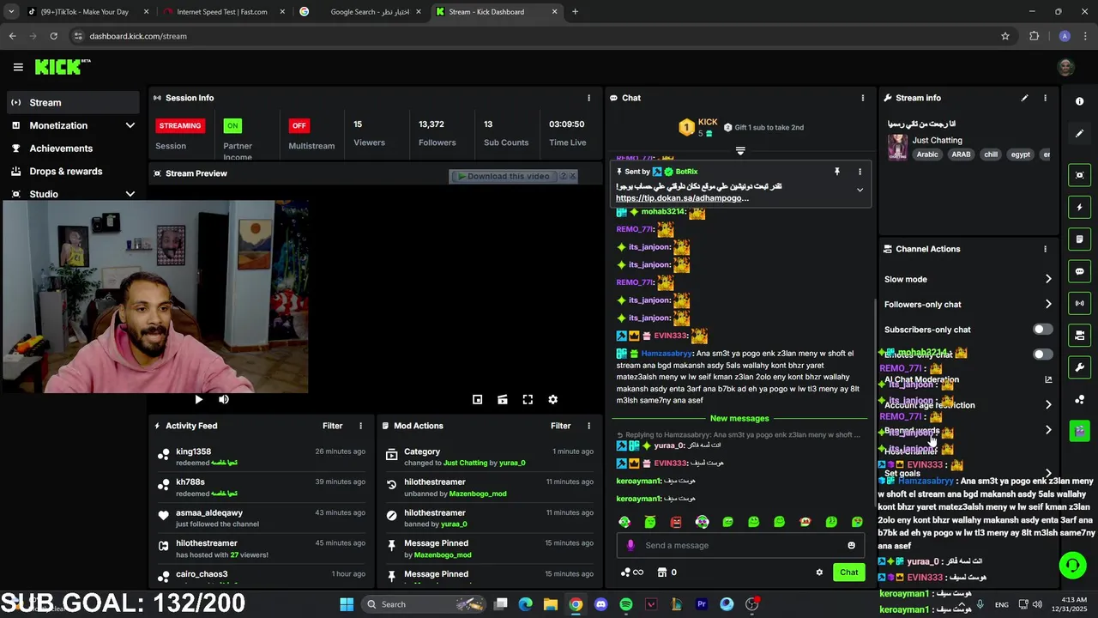Mute the stream preview audio
This screenshot has width=1098, height=618.
223,399
